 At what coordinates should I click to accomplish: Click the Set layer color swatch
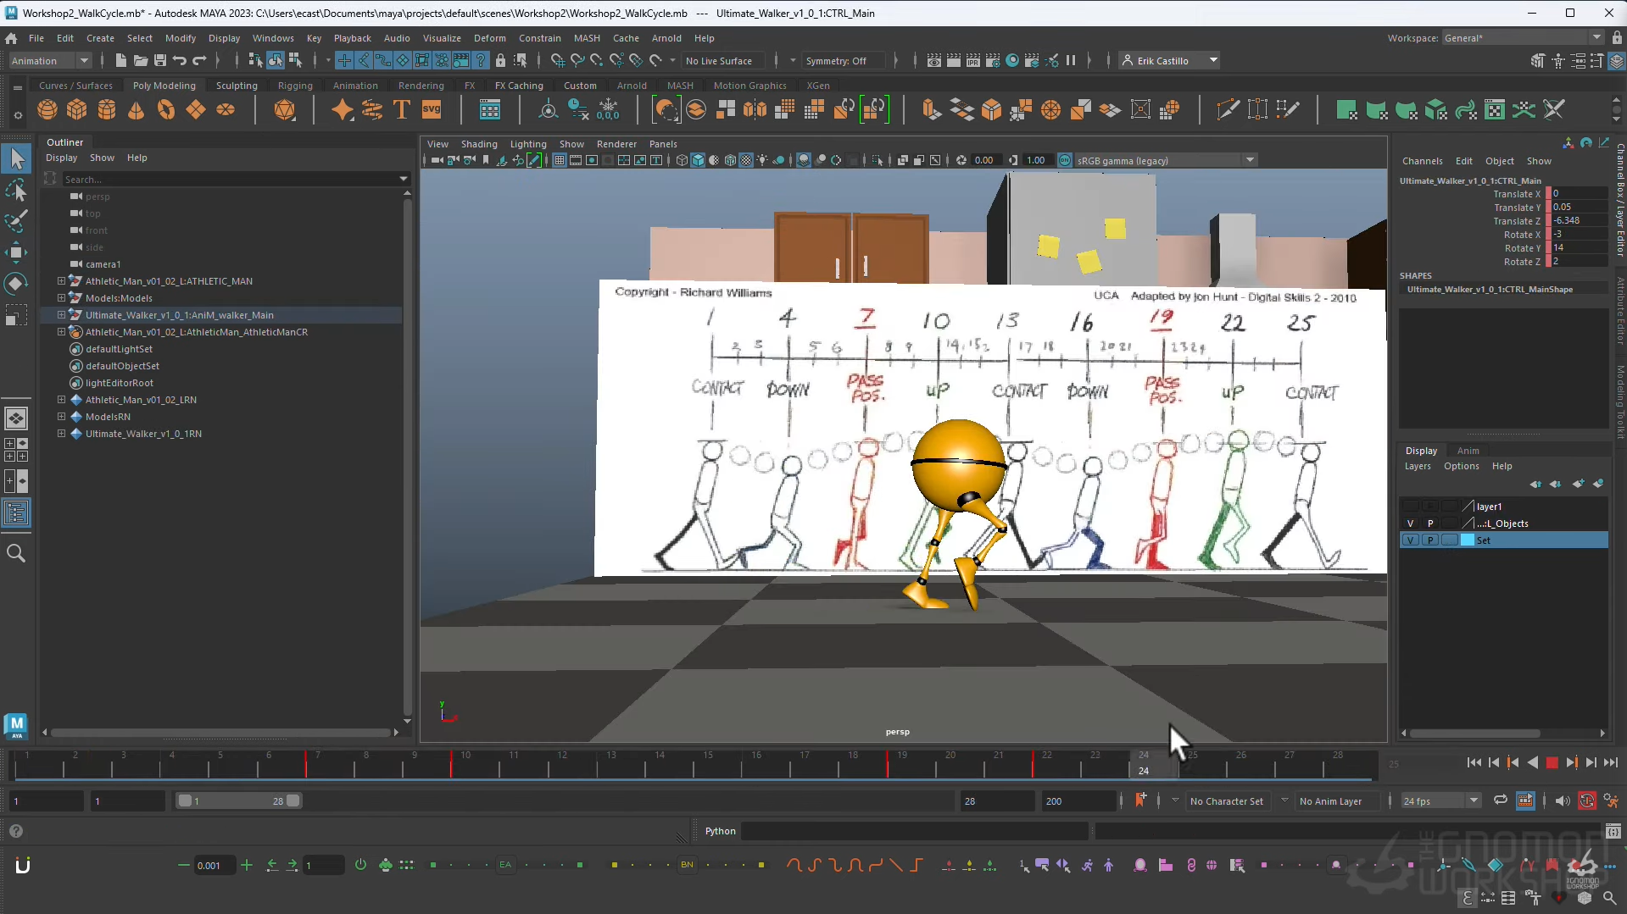1467,540
